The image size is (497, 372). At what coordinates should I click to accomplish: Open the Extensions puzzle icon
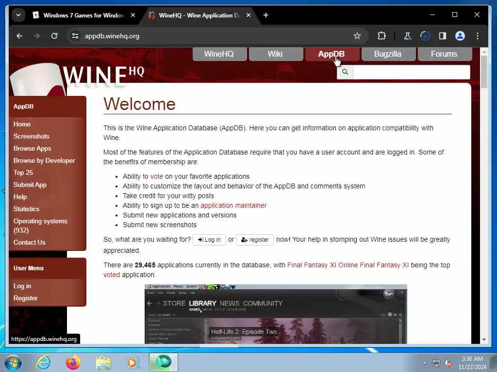click(x=381, y=36)
